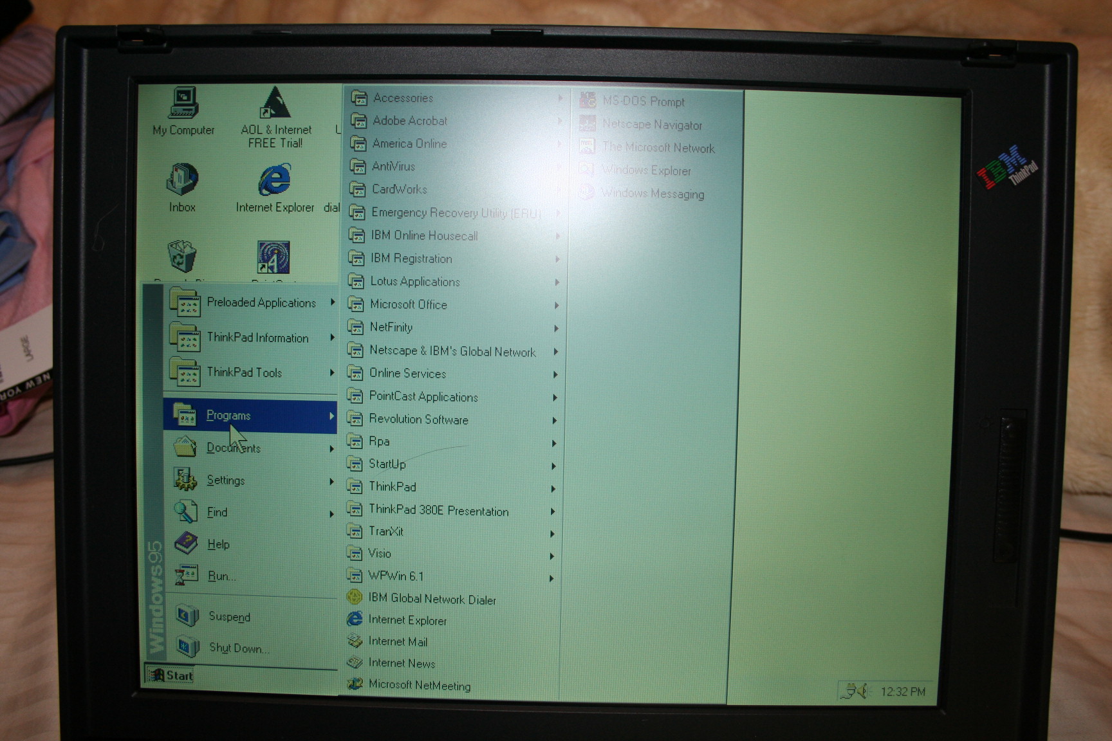Expand the Online Services submenu arrow
The image size is (1112, 741).
[x=556, y=374]
